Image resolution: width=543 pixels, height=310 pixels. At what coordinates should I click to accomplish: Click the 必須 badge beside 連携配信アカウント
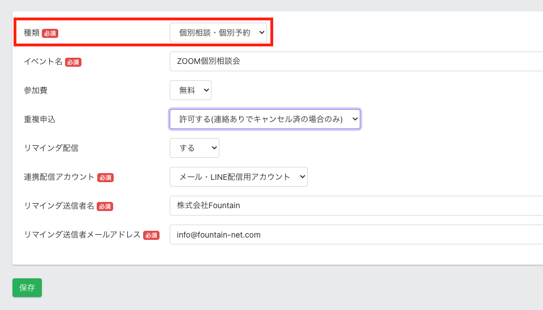[105, 178]
